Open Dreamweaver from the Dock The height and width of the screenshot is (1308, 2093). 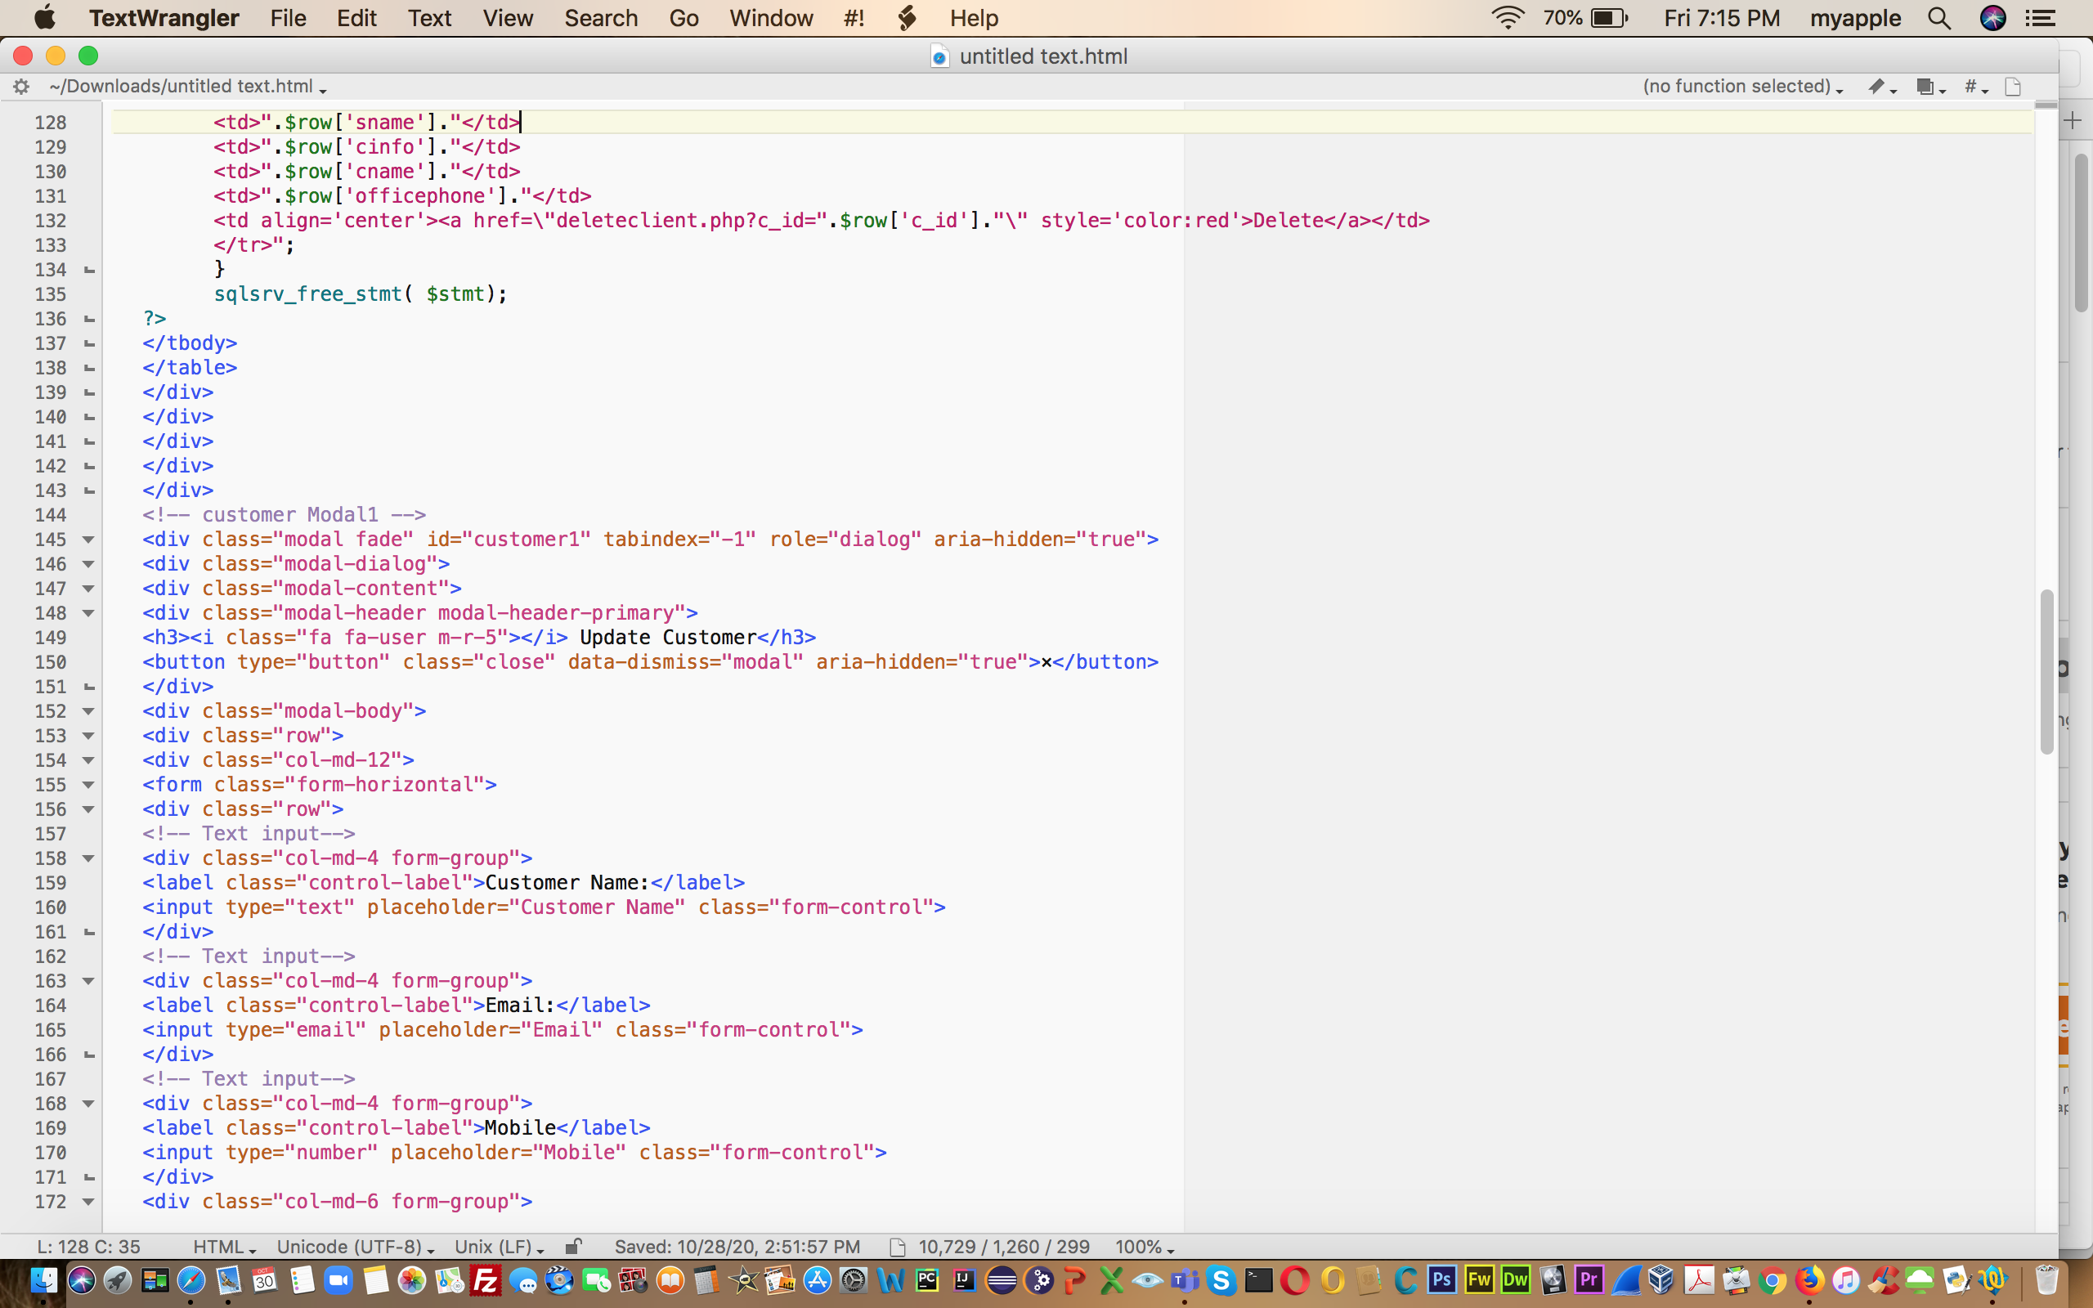coord(1515,1279)
